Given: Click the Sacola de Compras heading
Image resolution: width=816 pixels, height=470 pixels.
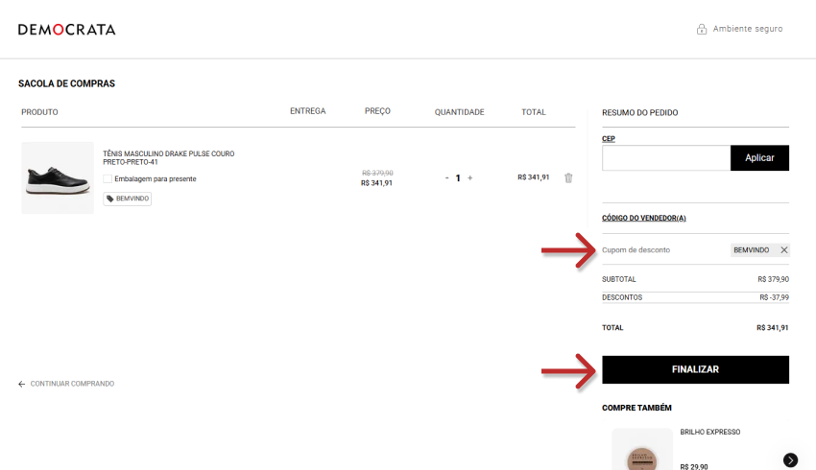Looking at the screenshot, I should (66, 83).
